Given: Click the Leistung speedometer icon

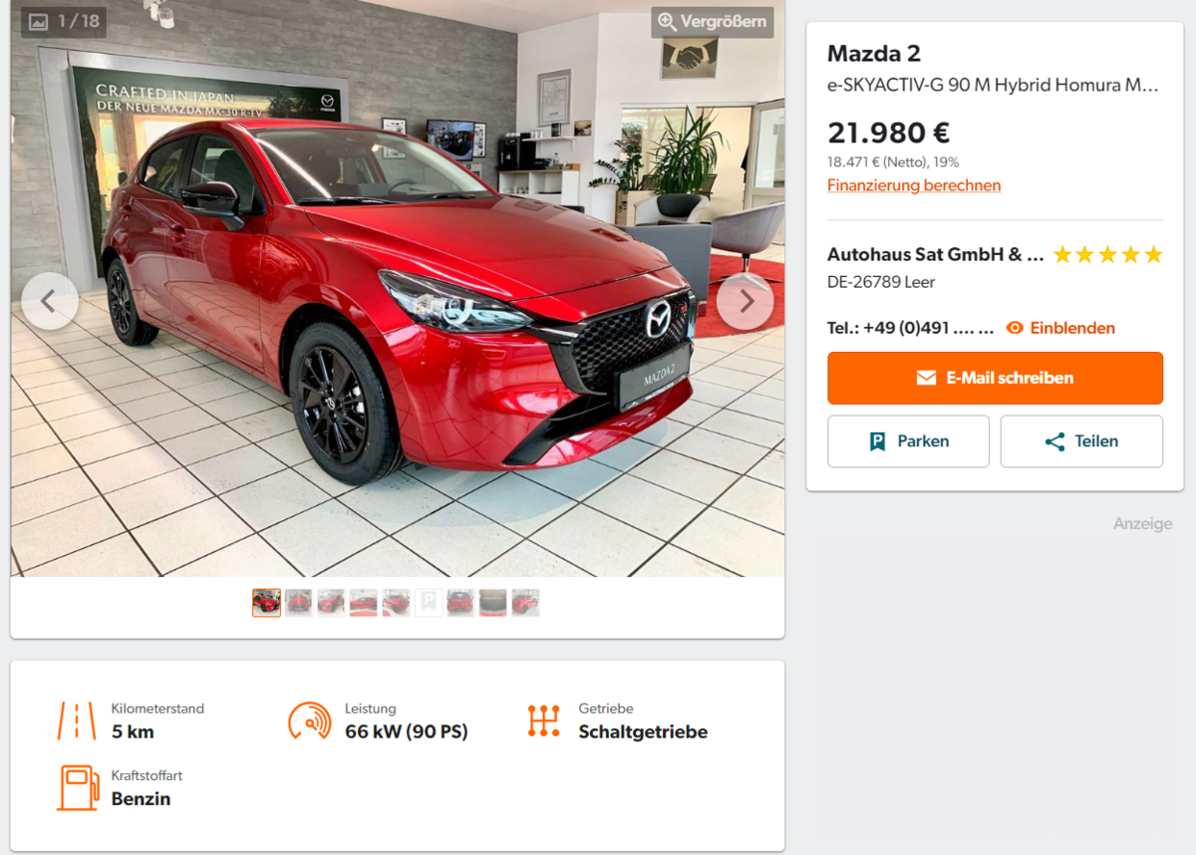Looking at the screenshot, I should [310, 720].
